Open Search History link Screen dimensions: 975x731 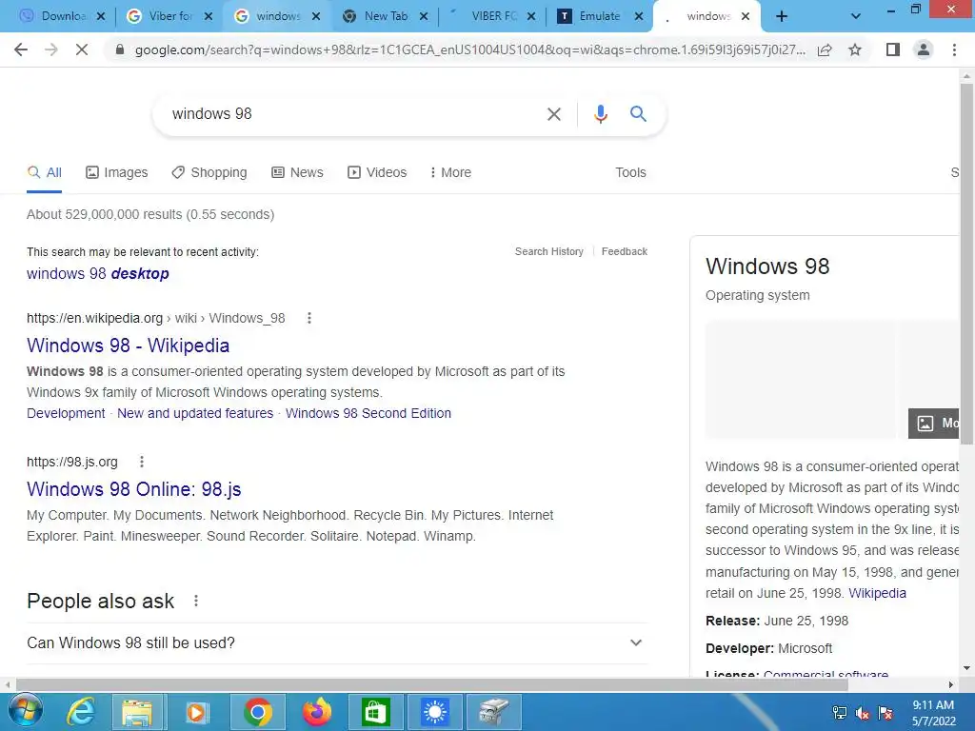[x=549, y=251]
